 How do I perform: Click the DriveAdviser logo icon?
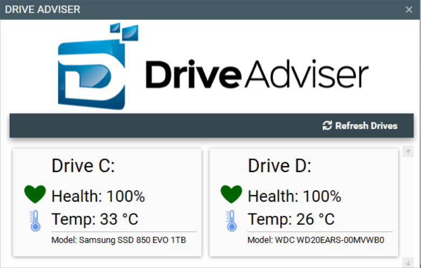click(x=98, y=66)
